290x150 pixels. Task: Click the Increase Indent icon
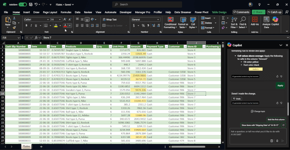97,25
